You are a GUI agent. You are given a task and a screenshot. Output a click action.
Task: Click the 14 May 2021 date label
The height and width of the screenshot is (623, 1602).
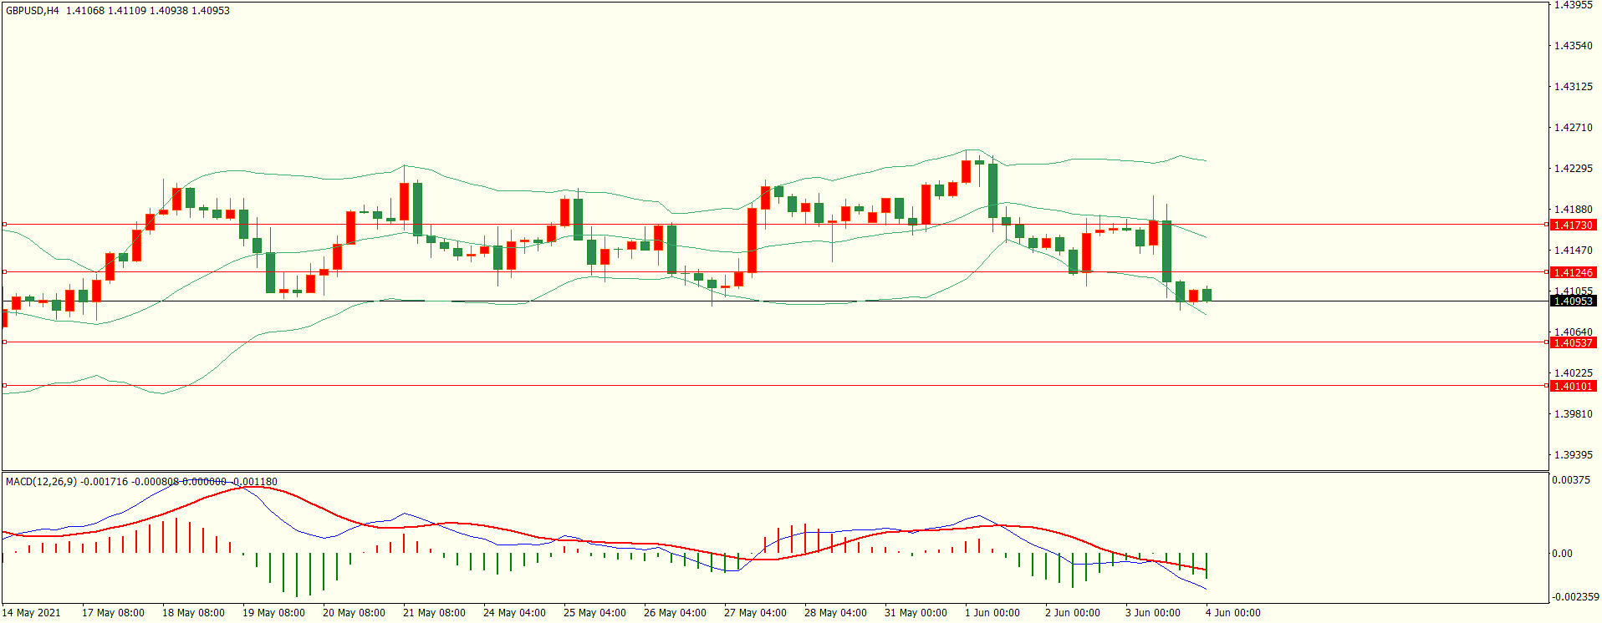[31, 612]
